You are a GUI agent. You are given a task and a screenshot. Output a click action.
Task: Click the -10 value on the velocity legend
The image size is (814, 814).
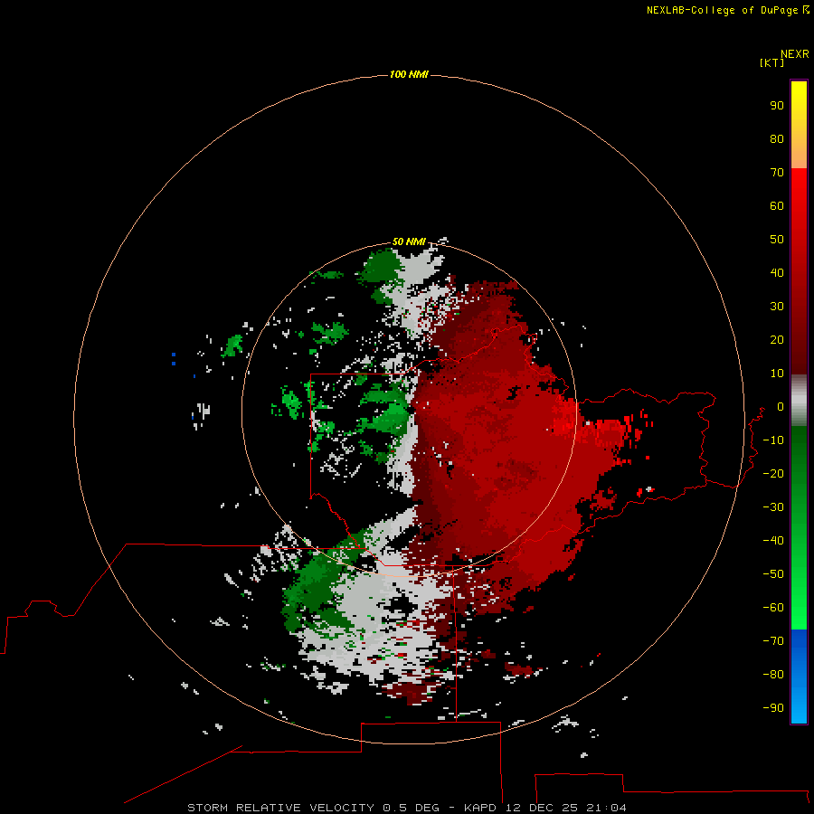(773, 440)
